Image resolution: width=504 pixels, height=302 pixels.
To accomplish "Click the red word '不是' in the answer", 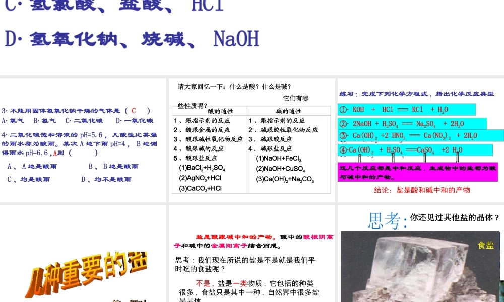I will pyautogui.click(x=203, y=283).
